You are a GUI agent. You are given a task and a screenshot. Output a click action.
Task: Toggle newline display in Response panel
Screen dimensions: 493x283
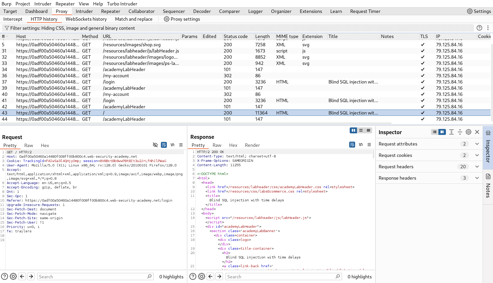coord(361,145)
